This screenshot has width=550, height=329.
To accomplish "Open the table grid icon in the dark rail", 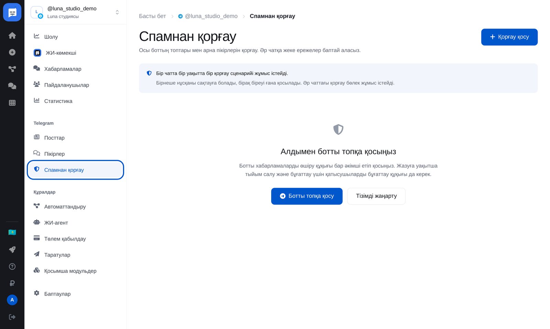I will coord(12,103).
